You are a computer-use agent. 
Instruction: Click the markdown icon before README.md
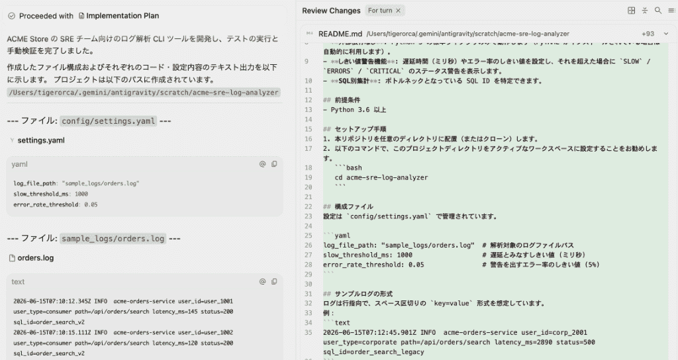pos(310,34)
